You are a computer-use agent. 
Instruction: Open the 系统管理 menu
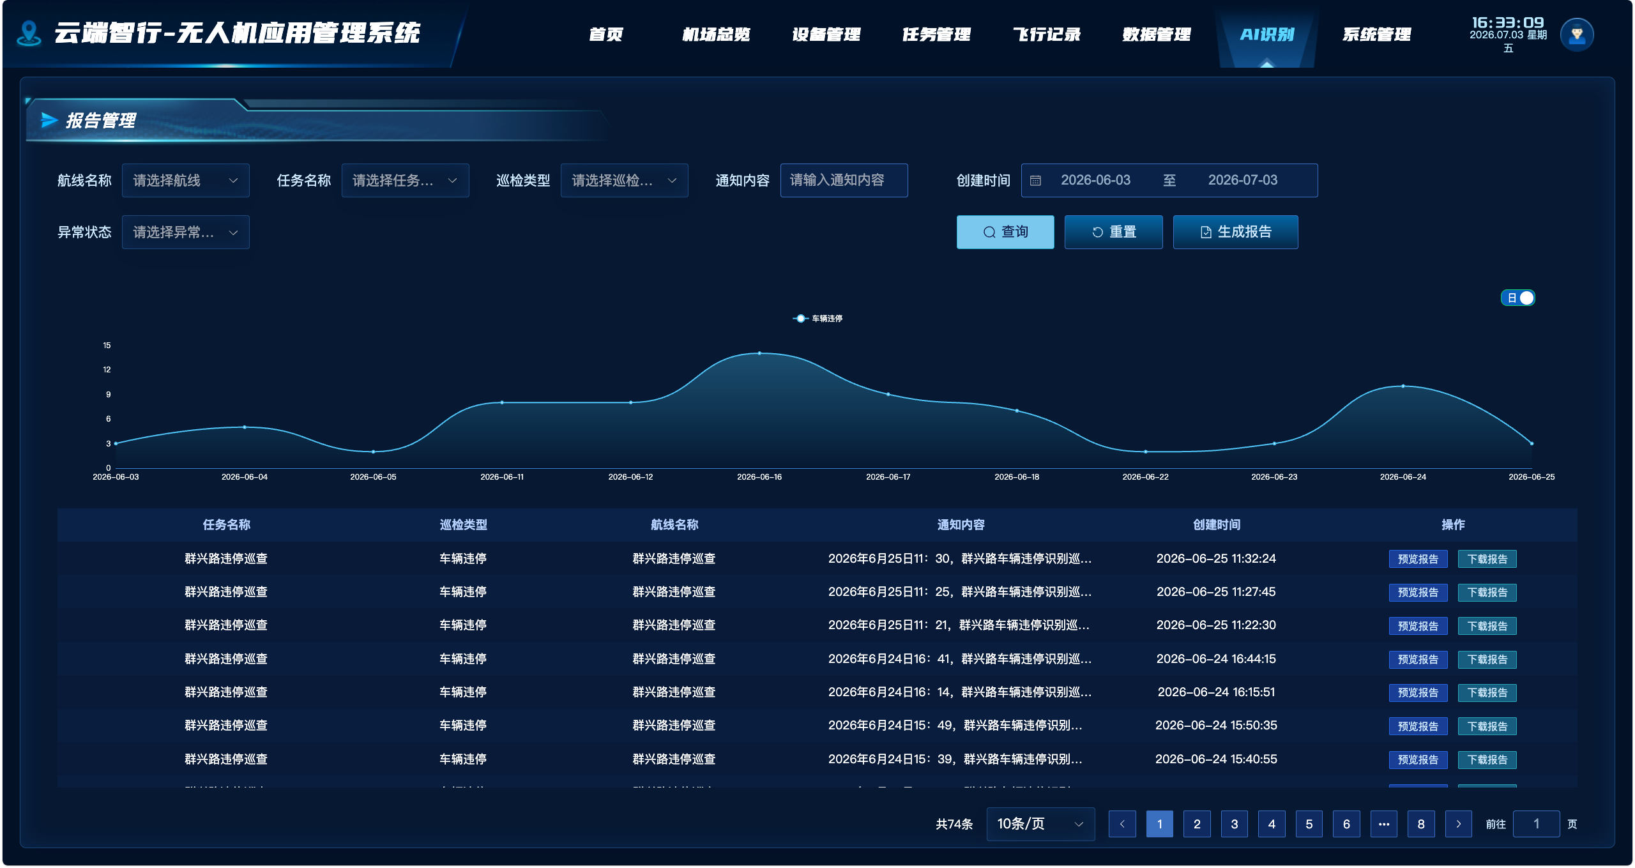pyautogui.click(x=1377, y=34)
